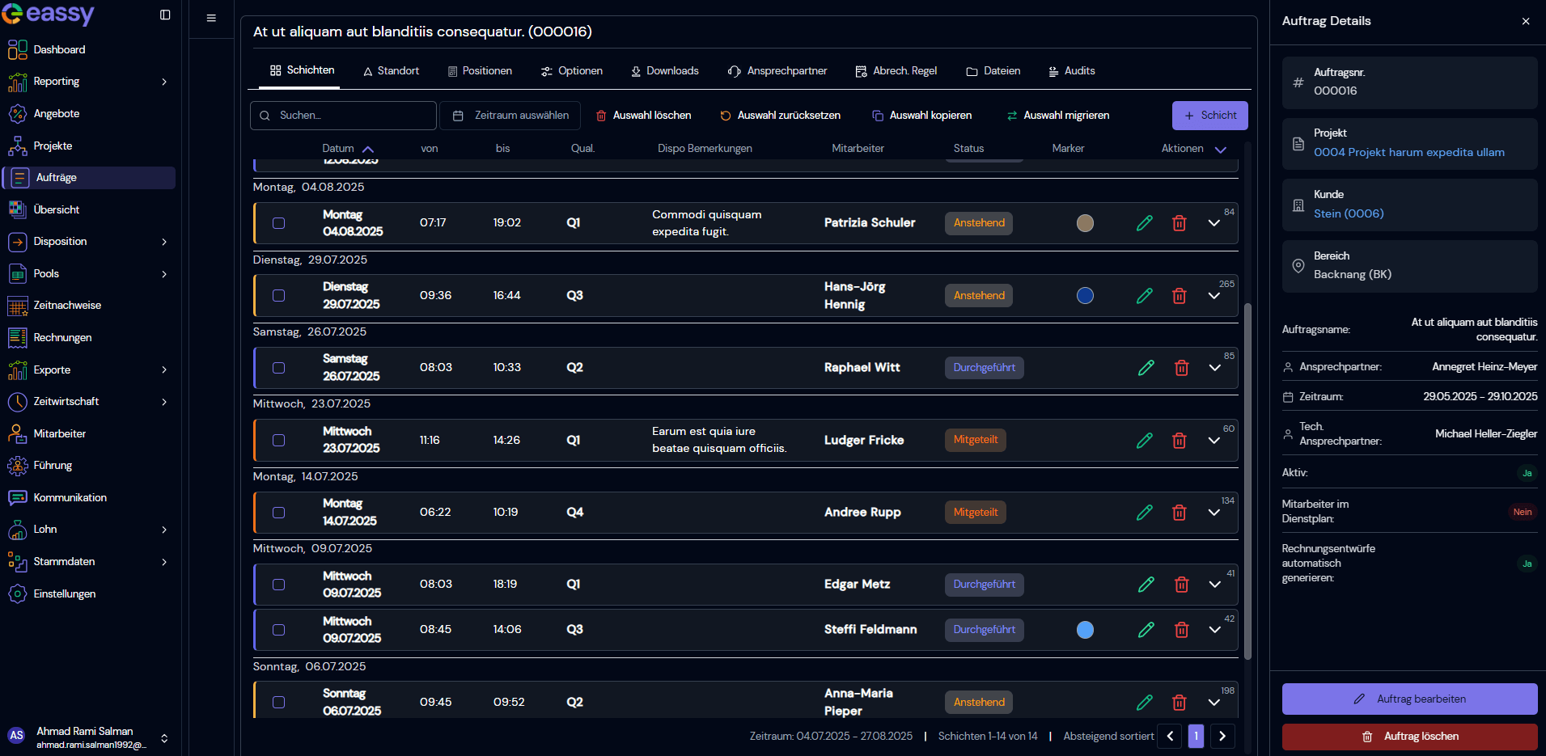Select the checkbox for Ludger Fricke's shift
Screen dimensions: 1546x756
278,441
